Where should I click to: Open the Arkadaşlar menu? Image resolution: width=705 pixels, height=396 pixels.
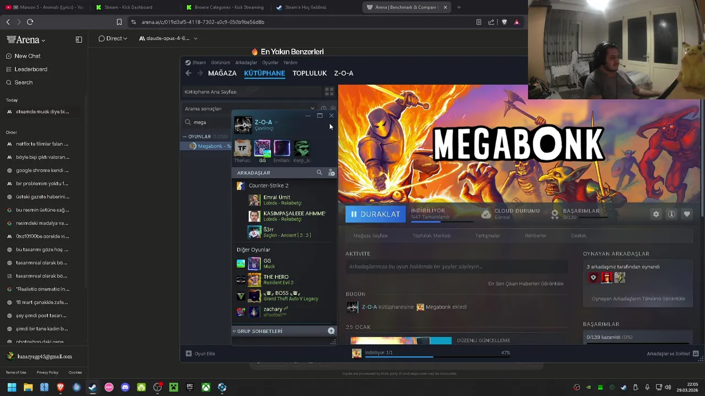click(246, 63)
